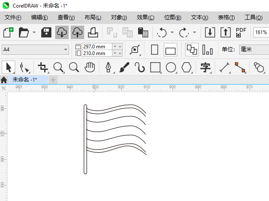Select the Pan hand tool
Screen dimensions: 269x201
tap(90, 67)
